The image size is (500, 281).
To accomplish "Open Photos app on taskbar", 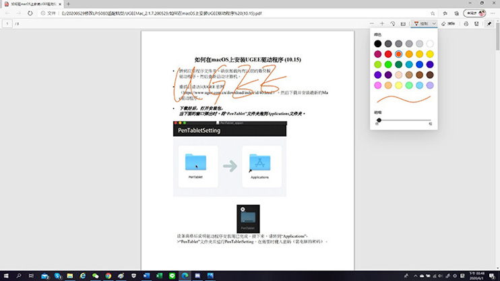I will [210, 276].
